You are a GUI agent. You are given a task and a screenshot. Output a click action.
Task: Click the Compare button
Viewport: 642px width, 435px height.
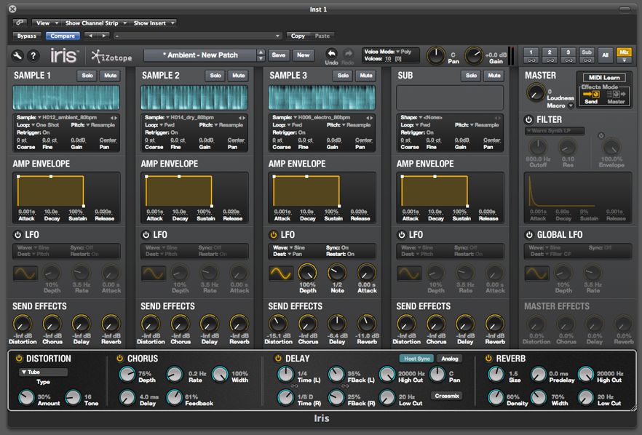63,36
